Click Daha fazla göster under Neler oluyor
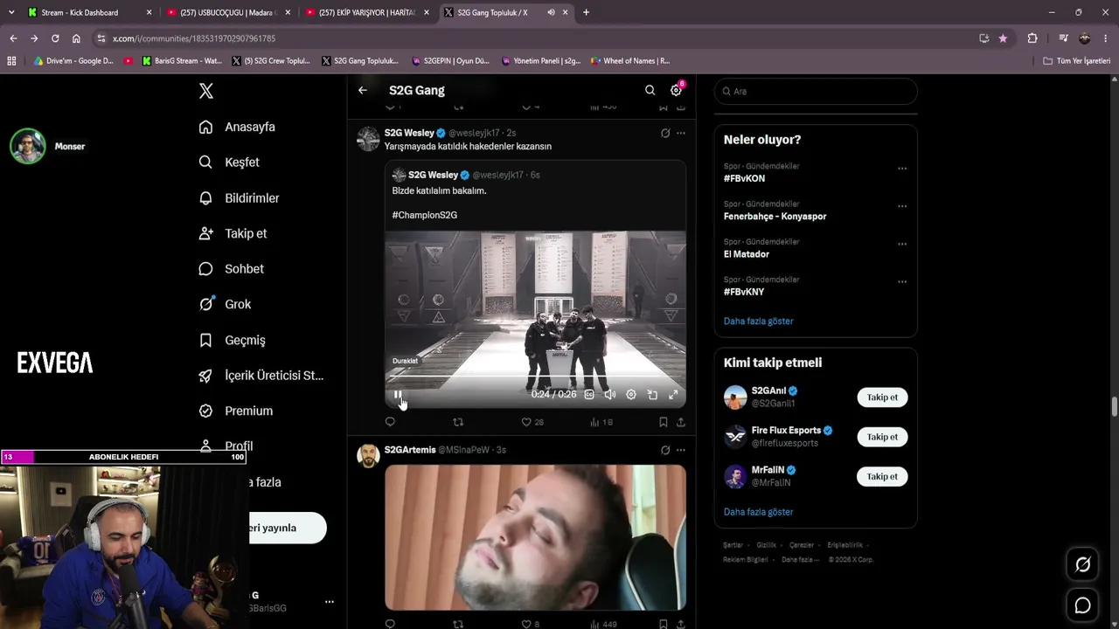 click(x=758, y=321)
